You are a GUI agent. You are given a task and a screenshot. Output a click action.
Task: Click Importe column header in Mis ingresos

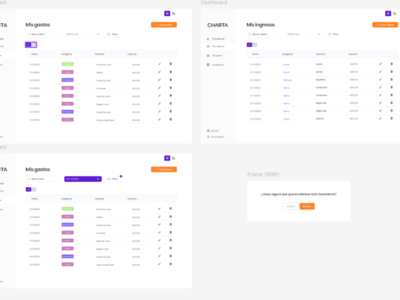pyautogui.click(x=353, y=54)
